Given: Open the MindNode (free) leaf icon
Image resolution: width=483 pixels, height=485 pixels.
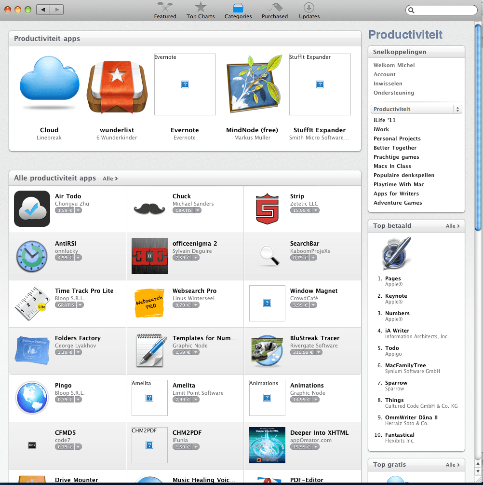Looking at the screenshot, I should pyautogui.click(x=254, y=84).
